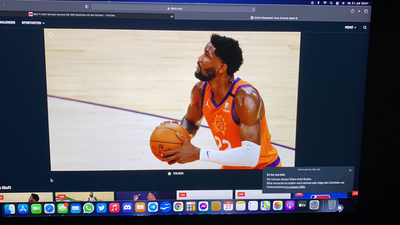400x225 pixels.
Task: Open the first live thumbnail under läuft
Action: pyautogui.click(x=26, y=197)
